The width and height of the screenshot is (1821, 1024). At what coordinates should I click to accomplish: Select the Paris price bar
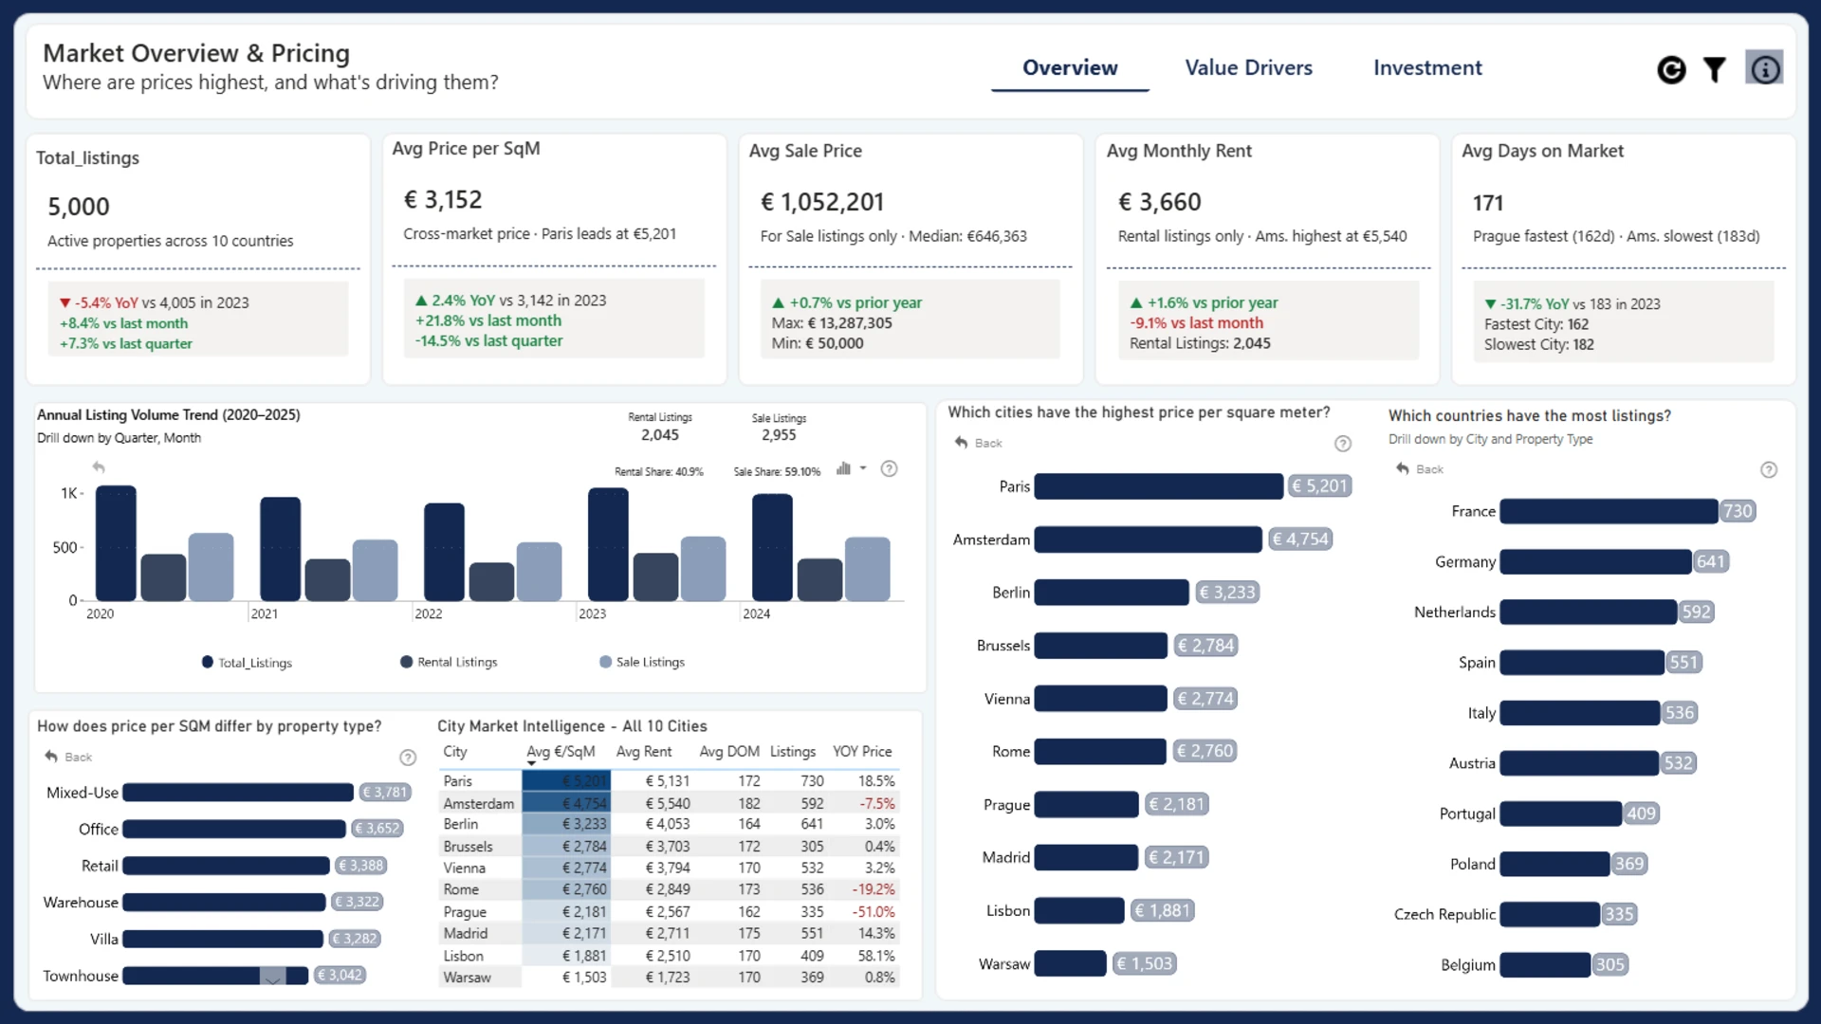pos(1158,486)
